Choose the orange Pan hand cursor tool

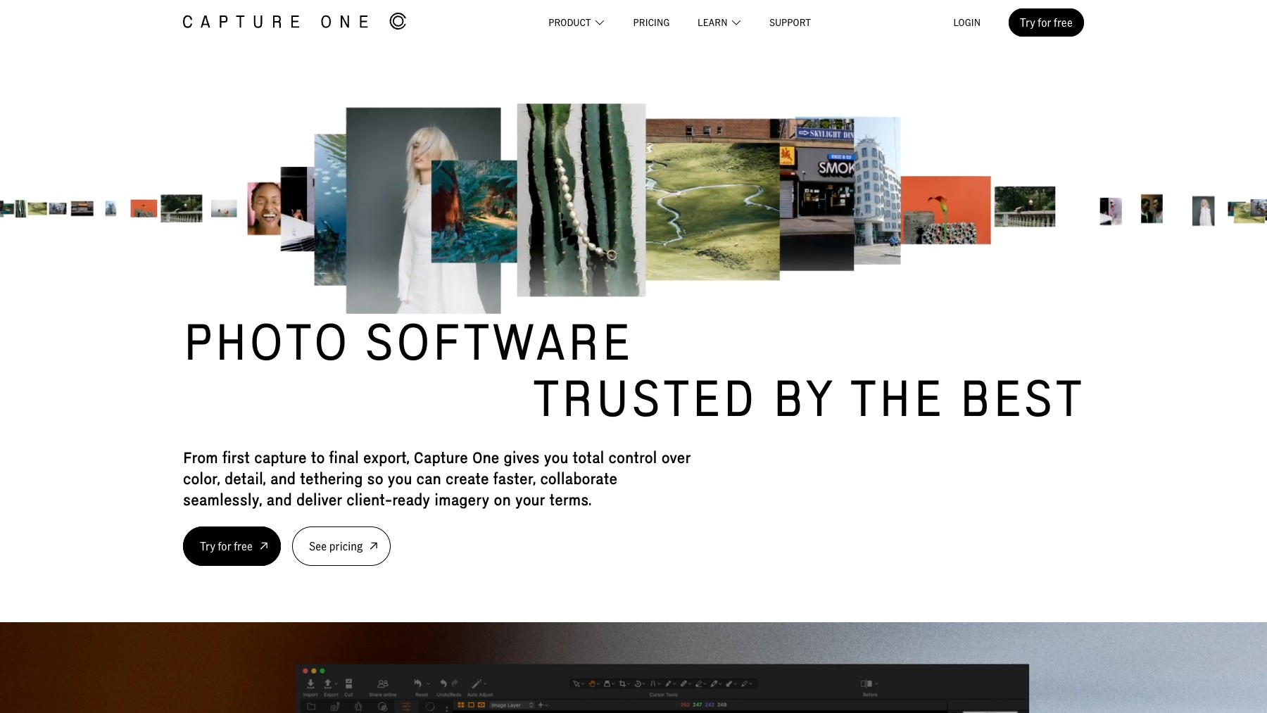click(593, 683)
